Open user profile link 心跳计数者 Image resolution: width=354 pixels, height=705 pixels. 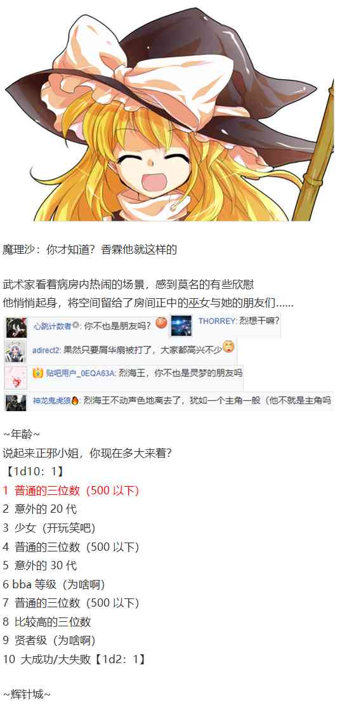(52, 326)
